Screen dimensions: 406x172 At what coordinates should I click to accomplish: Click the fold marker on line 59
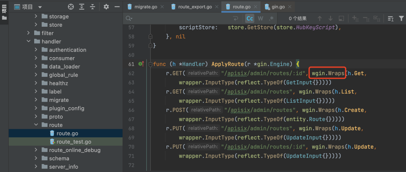(150, 46)
